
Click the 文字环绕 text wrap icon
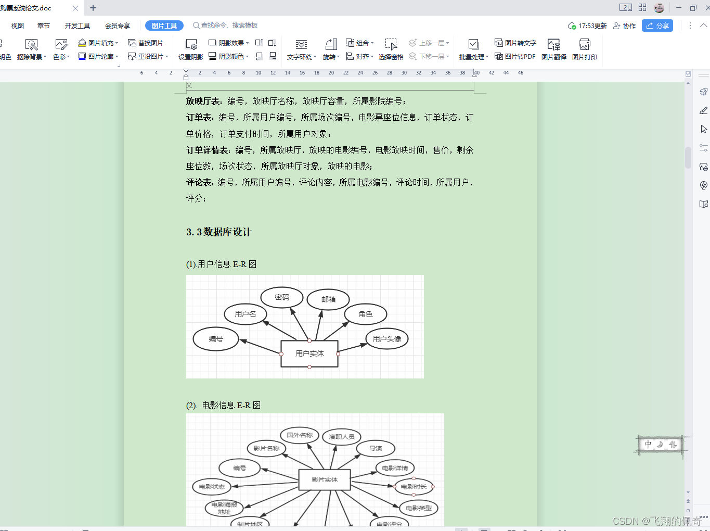click(x=301, y=45)
